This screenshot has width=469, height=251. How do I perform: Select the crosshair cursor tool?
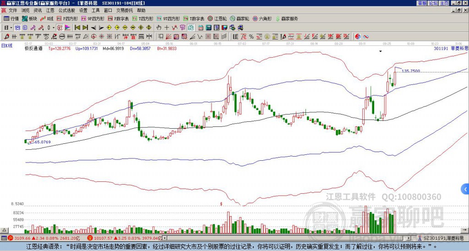(x=167, y=28)
